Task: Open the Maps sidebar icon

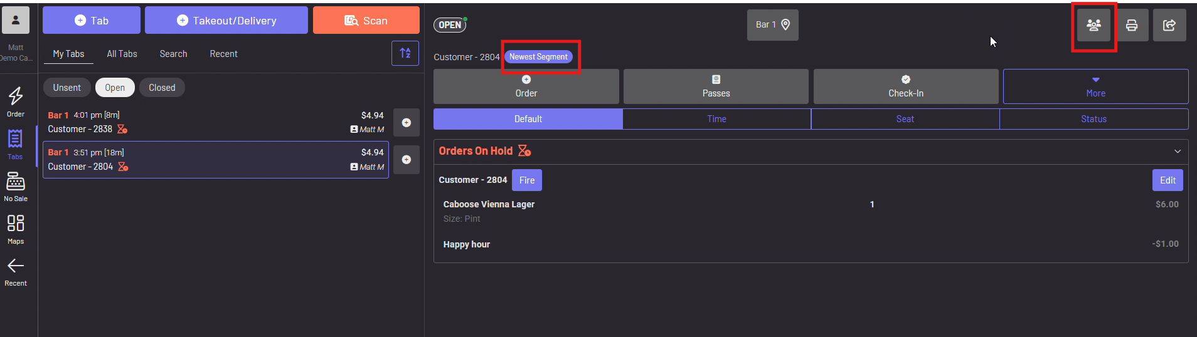Action: (x=16, y=229)
